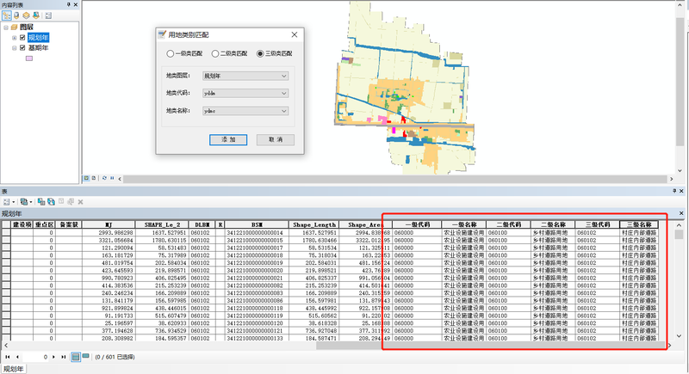689x374 pixels.
Task: Open 地类代码 dropdown
Action: [245, 94]
